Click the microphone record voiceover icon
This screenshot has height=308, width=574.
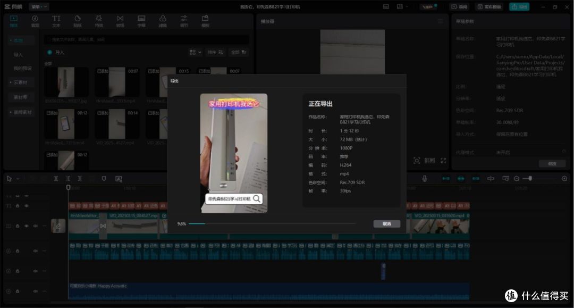pyautogui.click(x=425, y=178)
